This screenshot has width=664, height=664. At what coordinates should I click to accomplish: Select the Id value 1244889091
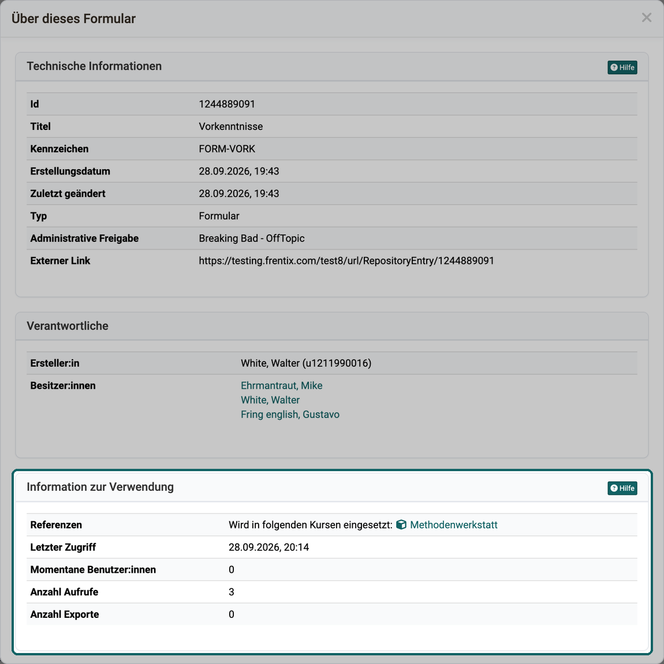[227, 104]
